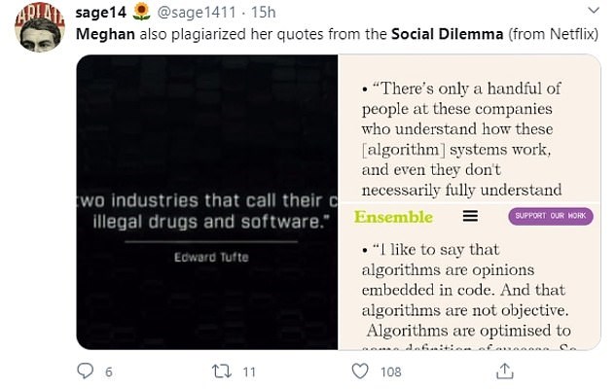Click the like count 108
This screenshot has width=616, height=389.
click(391, 371)
